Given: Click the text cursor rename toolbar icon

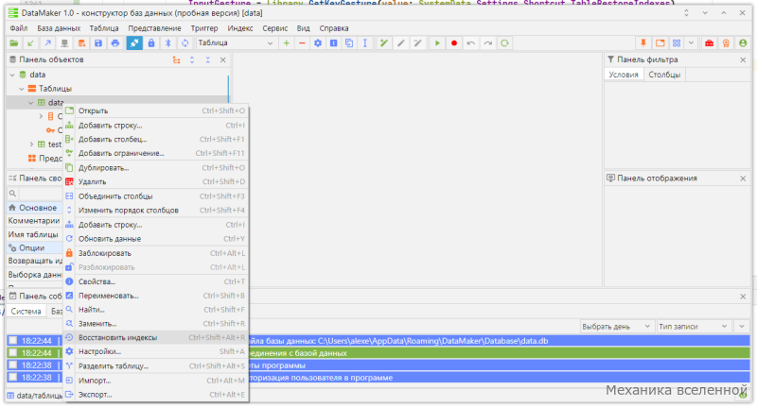Looking at the screenshot, I should pyautogui.click(x=365, y=43).
